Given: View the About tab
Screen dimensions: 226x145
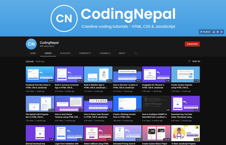Looking at the screenshot, I should tap(122, 53).
